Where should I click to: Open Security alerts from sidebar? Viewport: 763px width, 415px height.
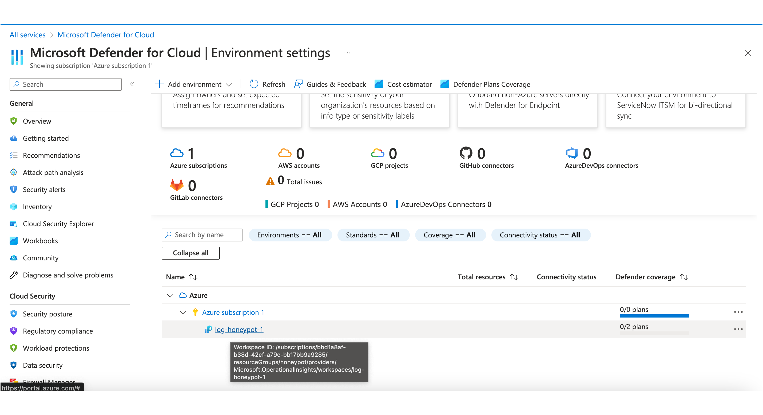point(44,189)
